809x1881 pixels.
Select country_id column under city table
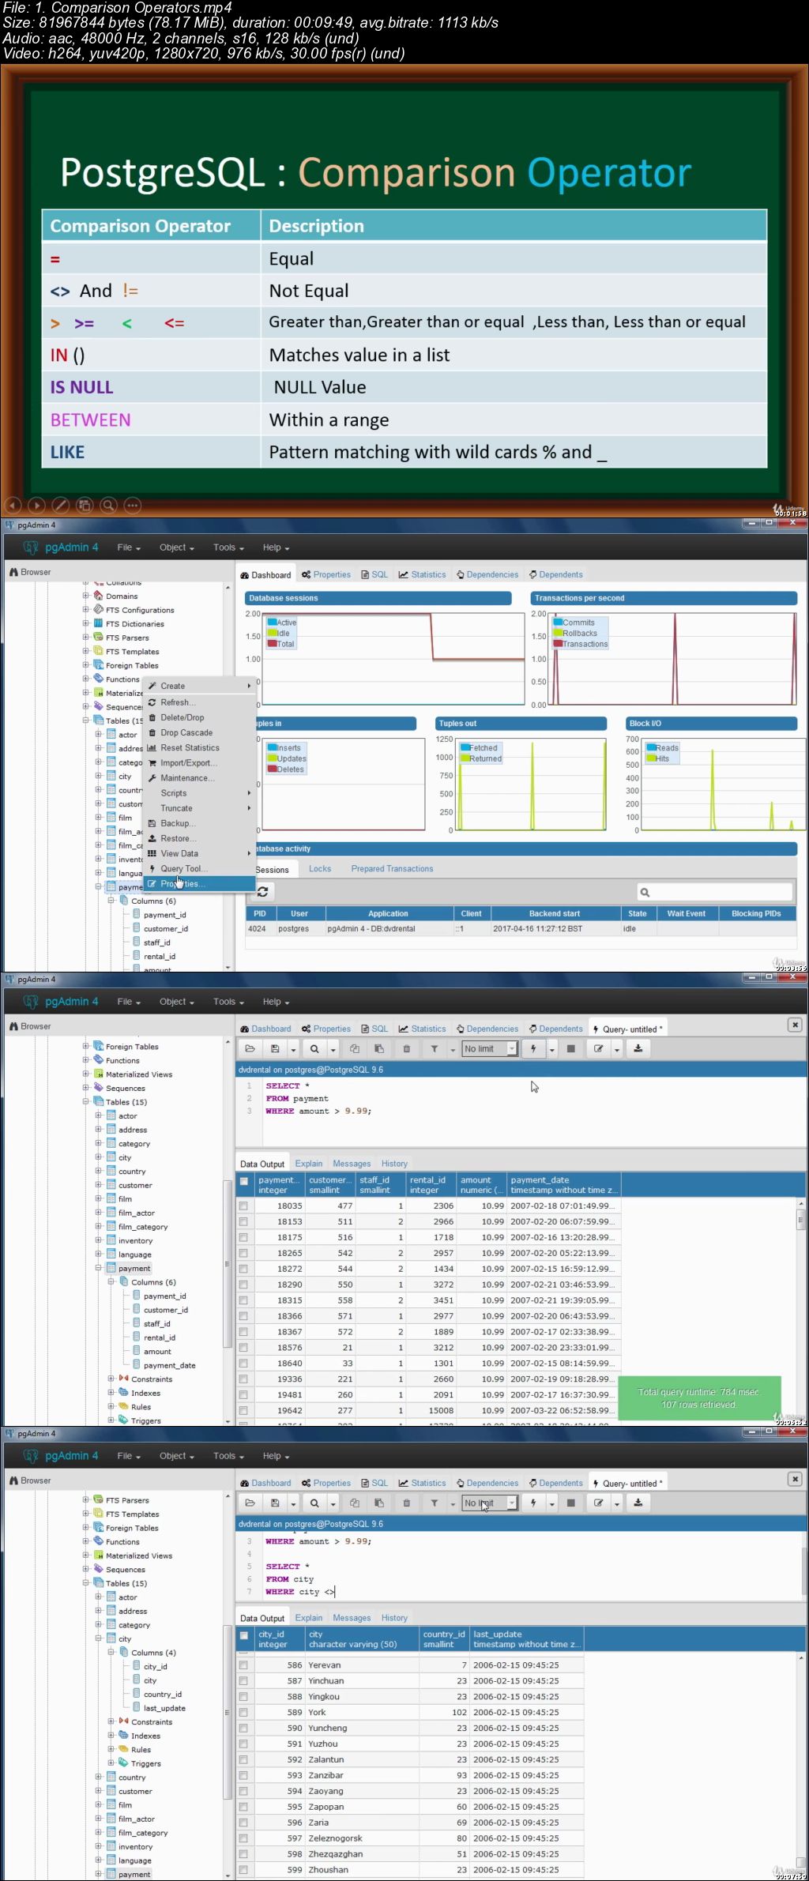162,1694
